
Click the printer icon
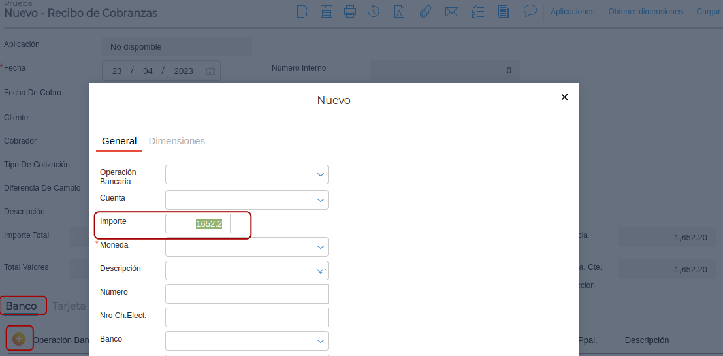(350, 11)
